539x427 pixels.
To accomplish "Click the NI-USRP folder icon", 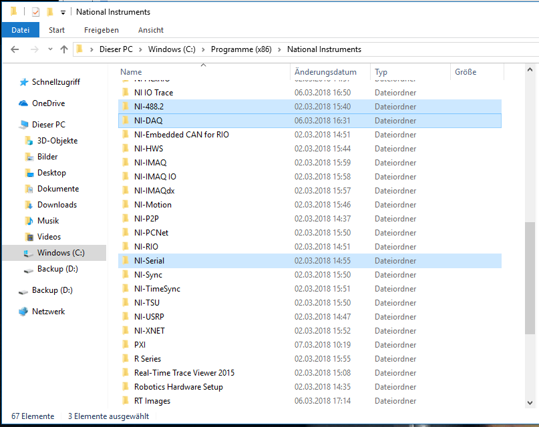I will 126,317.
